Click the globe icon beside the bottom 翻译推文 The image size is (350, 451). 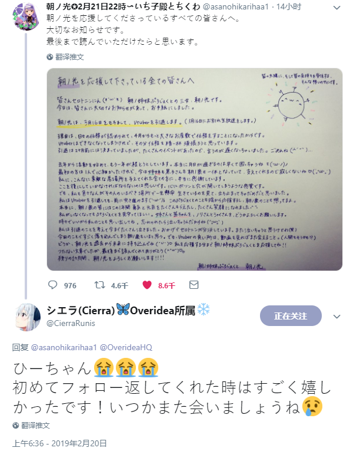click(x=16, y=426)
